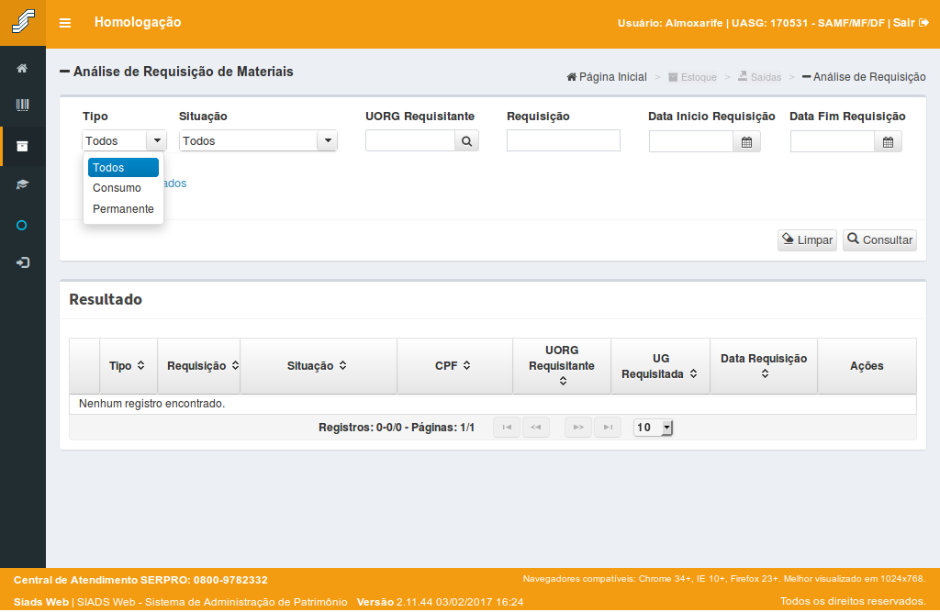This screenshot has height=612, width=940.
Task: Click the Saídas breadcrumb
Action: tap(759, 77)
